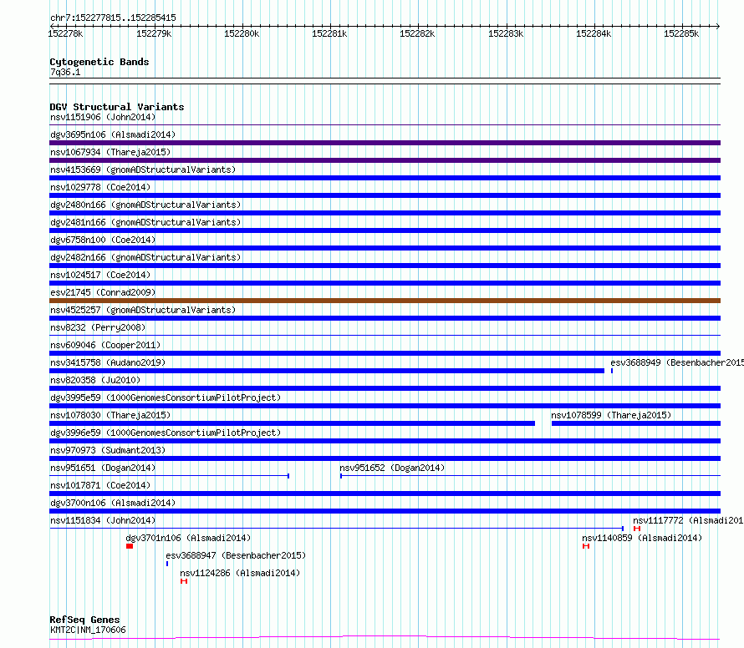744x648 pixels.
Task: Select nsv609046 (Cooper2011) variant label
Action: (105, 345)
